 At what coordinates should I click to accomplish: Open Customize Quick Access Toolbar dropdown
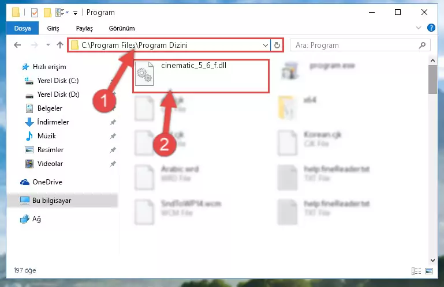[75, 13]
